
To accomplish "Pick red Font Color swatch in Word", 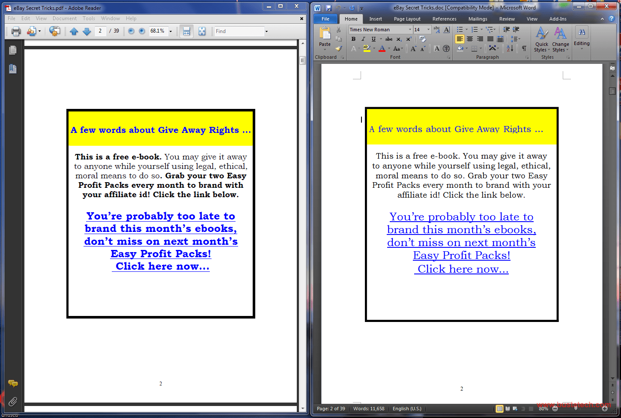I will tap(382, 49).
